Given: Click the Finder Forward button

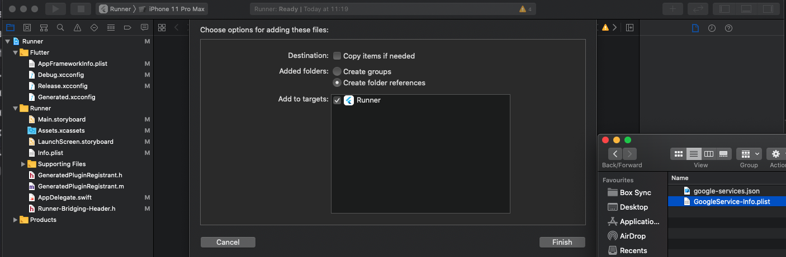Looking at the screenshot, I should click(x=630, y=154).
